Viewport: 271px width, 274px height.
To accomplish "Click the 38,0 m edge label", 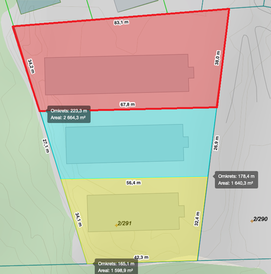I will point(217,58).
